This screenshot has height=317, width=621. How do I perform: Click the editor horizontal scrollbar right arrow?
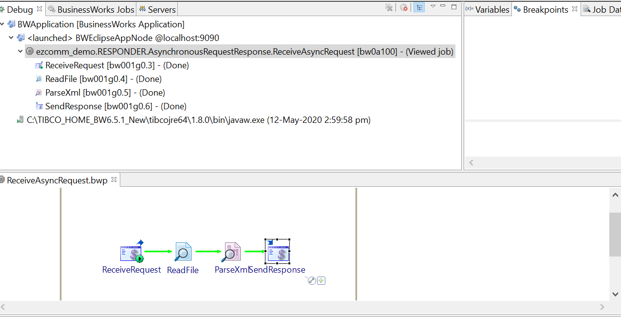[x=602, y=307]
